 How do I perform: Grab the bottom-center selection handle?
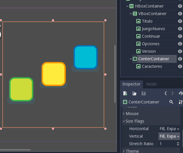[53, 129]
